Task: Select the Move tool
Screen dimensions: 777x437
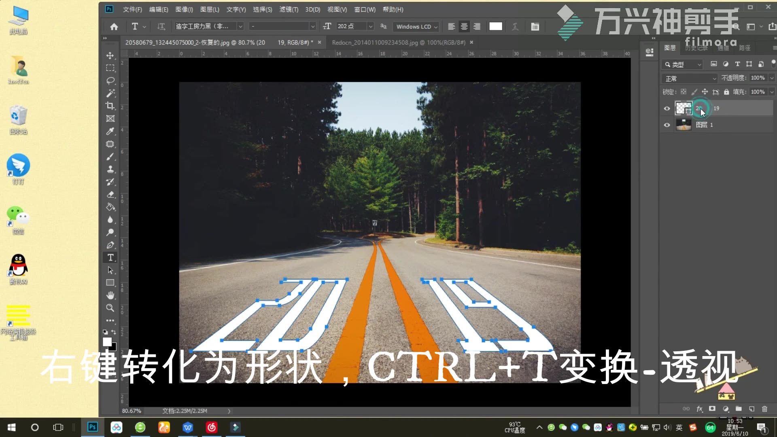Action: (110, 56)
